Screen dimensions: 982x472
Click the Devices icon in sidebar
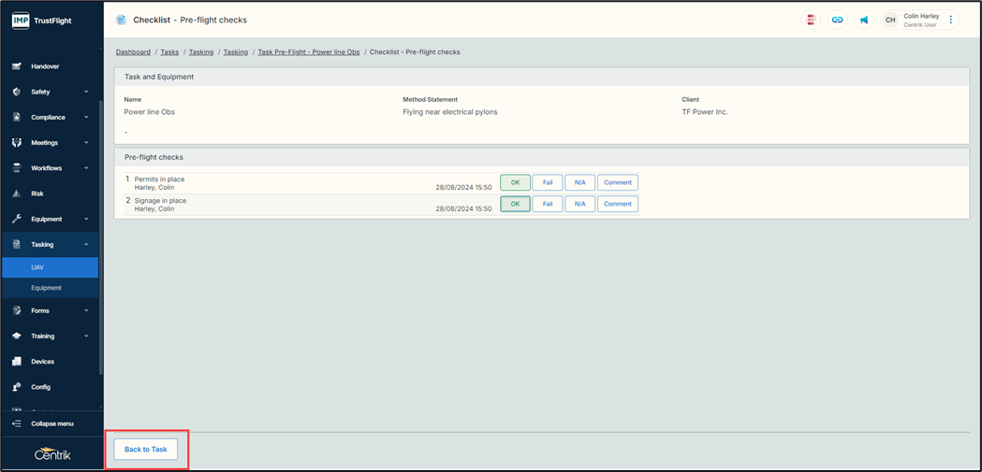point(17,362)
